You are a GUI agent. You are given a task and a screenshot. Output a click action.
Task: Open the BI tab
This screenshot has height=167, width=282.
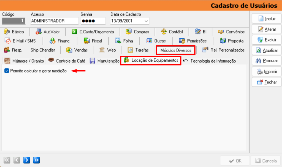(200, 32)
